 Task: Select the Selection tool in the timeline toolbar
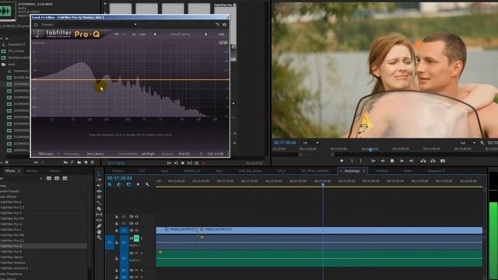pos(99,173)
